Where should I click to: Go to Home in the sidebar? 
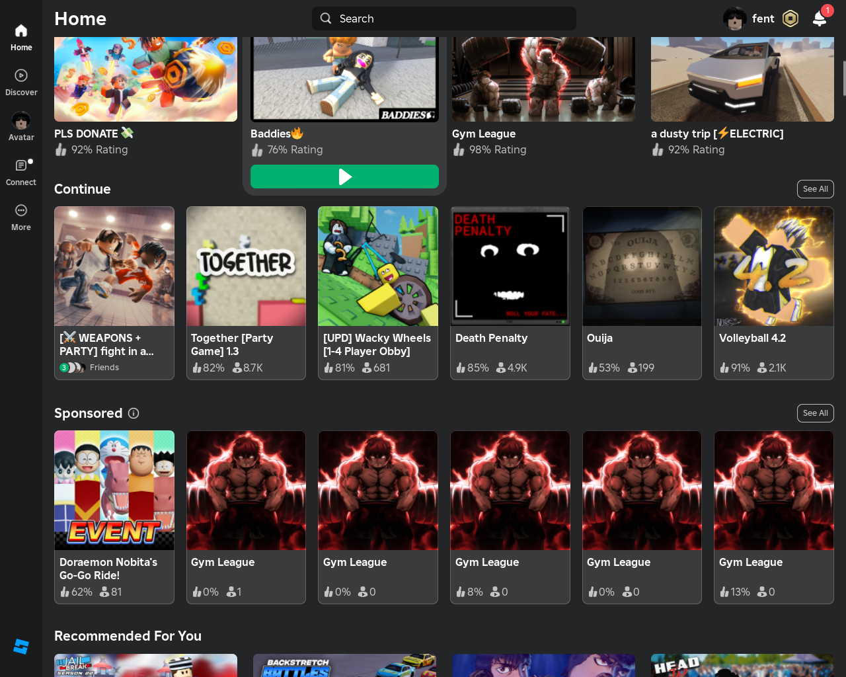click(21, 37)
